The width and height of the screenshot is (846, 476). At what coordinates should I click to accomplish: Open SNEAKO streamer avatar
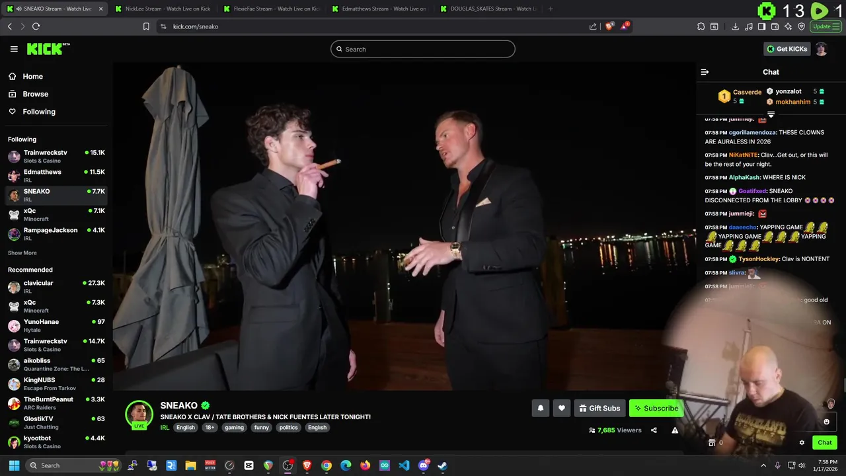coord(139,414)
